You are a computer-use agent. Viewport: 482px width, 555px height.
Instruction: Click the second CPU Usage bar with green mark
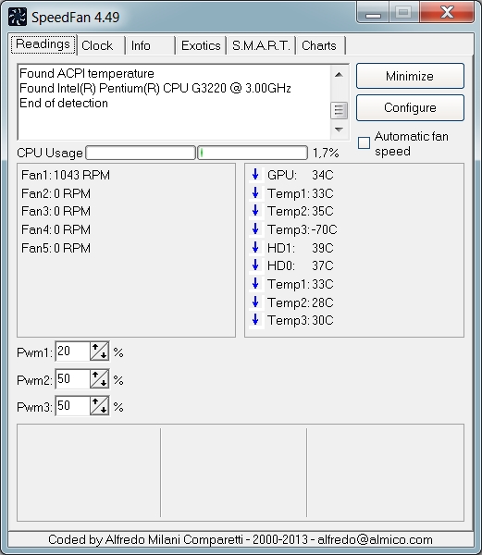click(253, 153)
